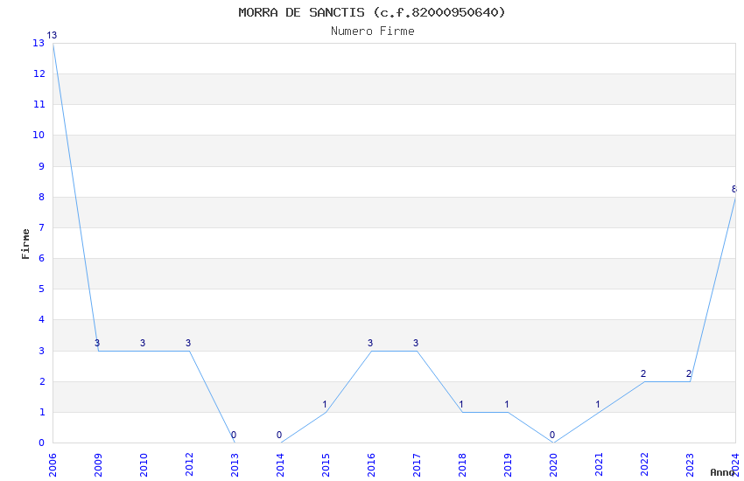Click the x-axis year label 2016
Viewport: 744px width, 481px height.
371,464
